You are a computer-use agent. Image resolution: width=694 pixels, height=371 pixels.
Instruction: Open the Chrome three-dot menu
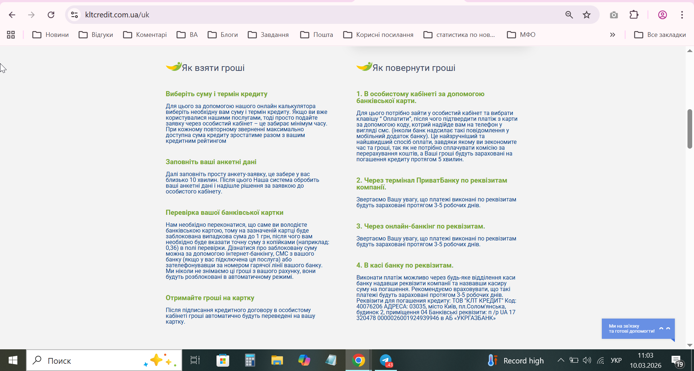(x=682, y=15)
